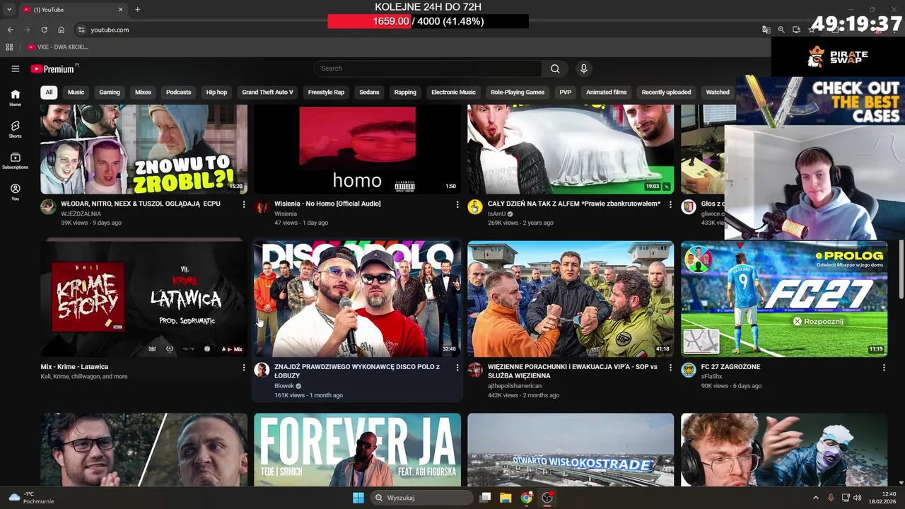
Task: Open the weather widget showing Pochmurnie
Action: pyautogui.click(x=30, y=498)
